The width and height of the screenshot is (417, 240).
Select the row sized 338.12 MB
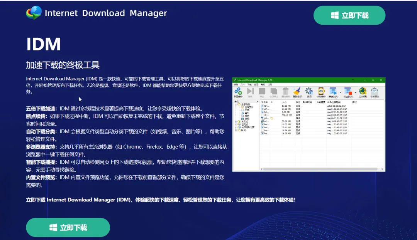click(x=322, y=115)
